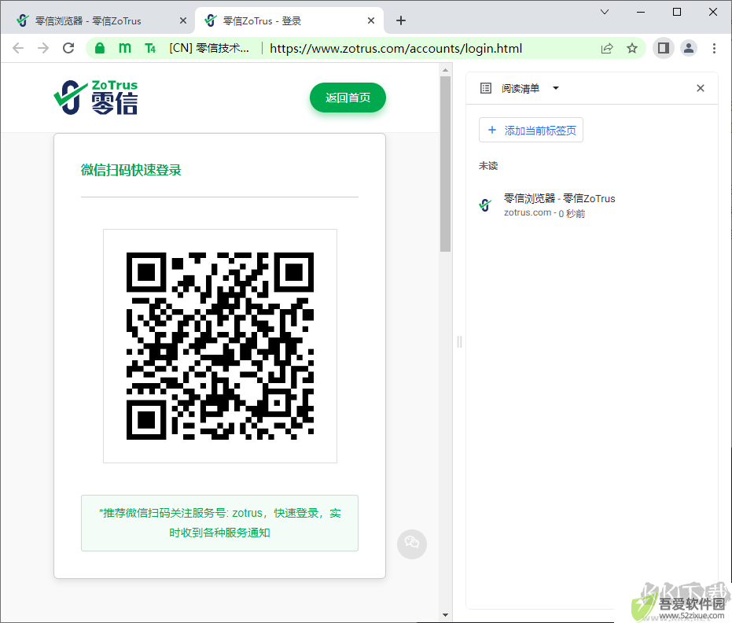The image size is (732, 623).
Task: Expand the 阅读清单 dropdown
Action: pyautogui.click(x=556, y=88)
